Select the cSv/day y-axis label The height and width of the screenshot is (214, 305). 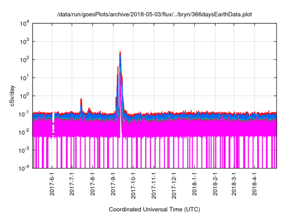(12, 96)
